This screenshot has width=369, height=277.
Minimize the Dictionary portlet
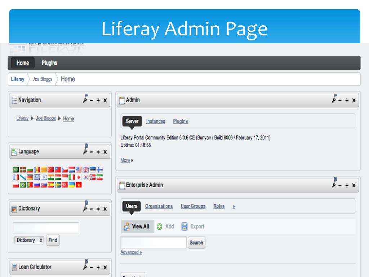coord(91,209)
